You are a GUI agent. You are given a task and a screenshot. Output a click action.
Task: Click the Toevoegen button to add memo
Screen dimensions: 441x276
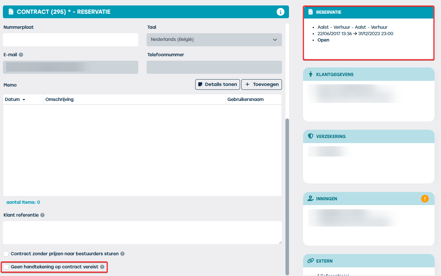(261, 84)
